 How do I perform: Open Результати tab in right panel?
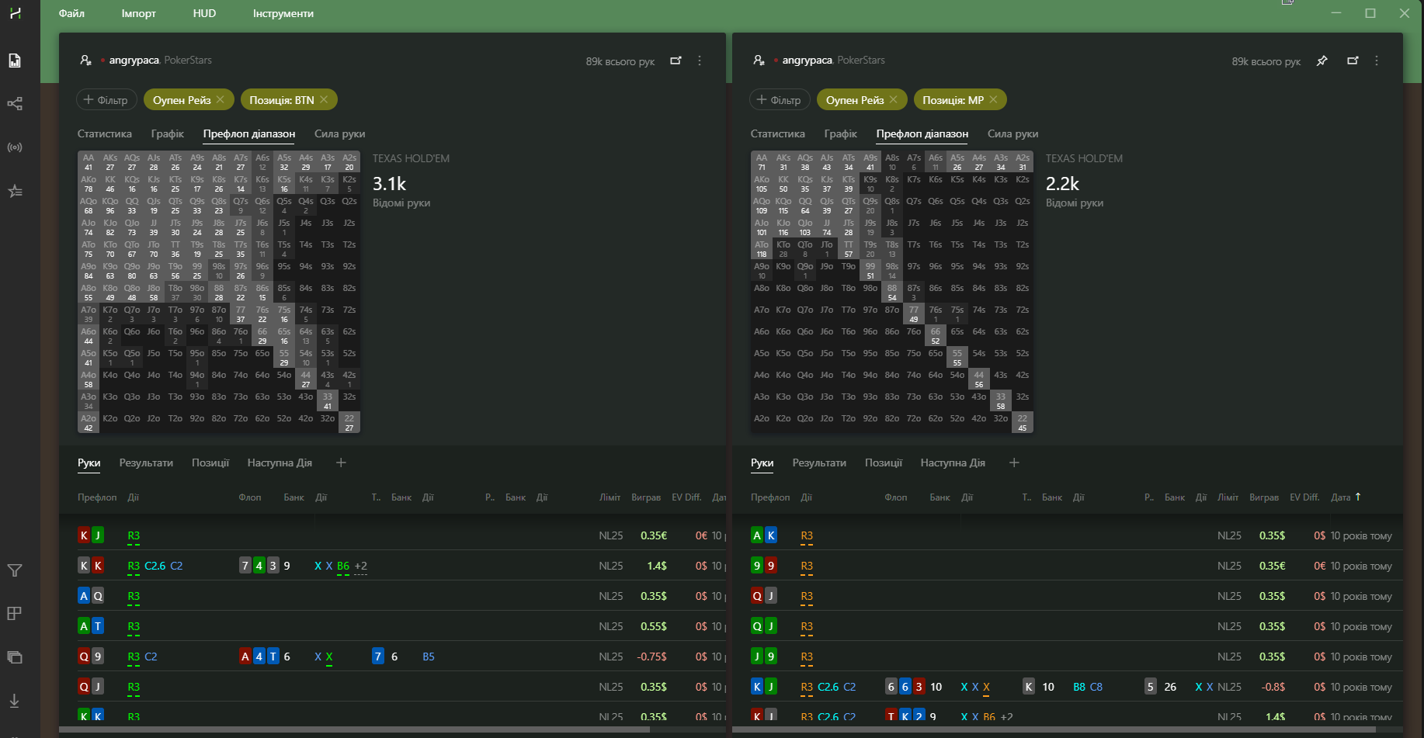point(819,463)
